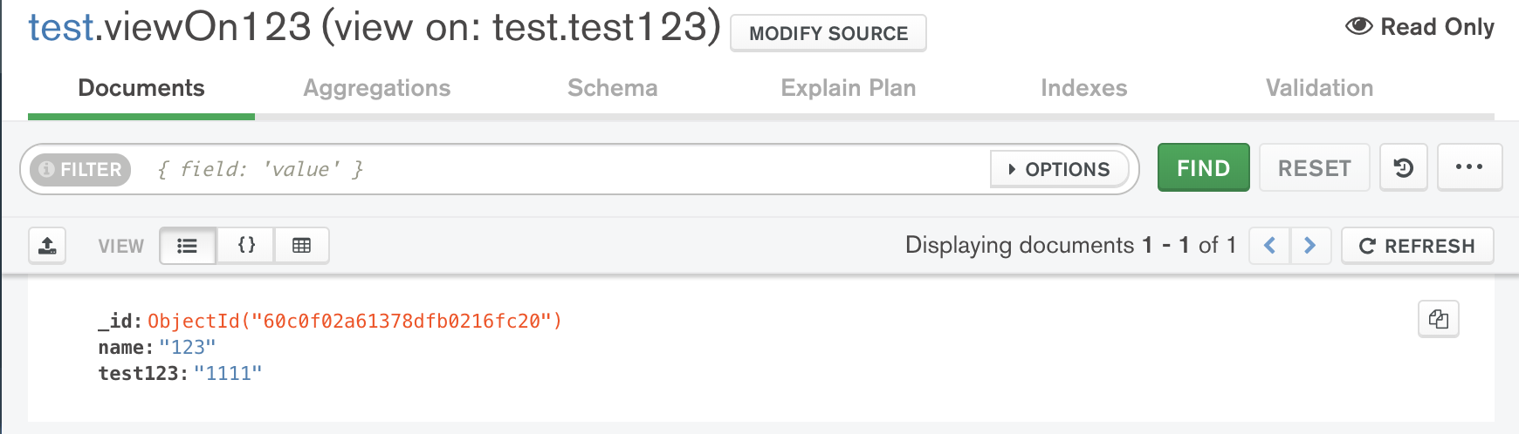Click into the filter query field
This screenshot has width=1519, height=434.
[x=567, y=169]
